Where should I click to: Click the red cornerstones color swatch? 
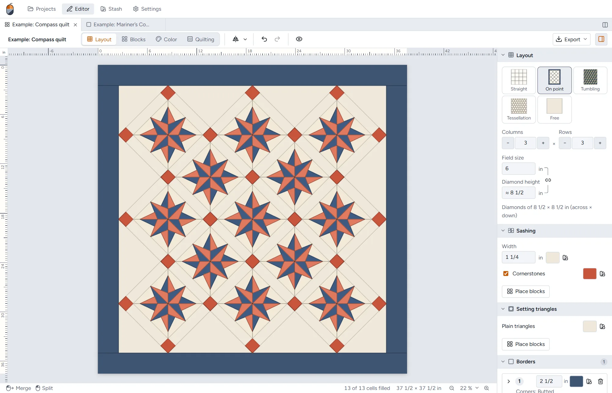[x=590, y=274]
